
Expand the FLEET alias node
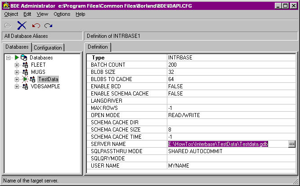click(x=17, y=65)
